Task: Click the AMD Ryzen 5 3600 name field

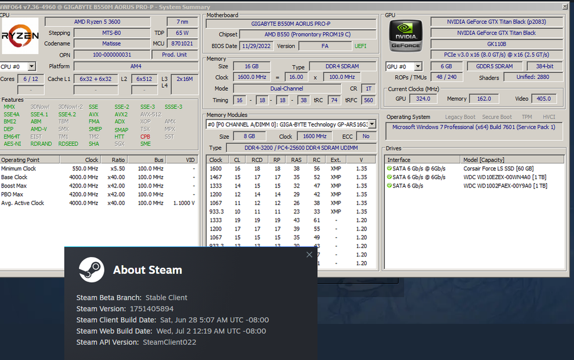Action: [97, 22]
